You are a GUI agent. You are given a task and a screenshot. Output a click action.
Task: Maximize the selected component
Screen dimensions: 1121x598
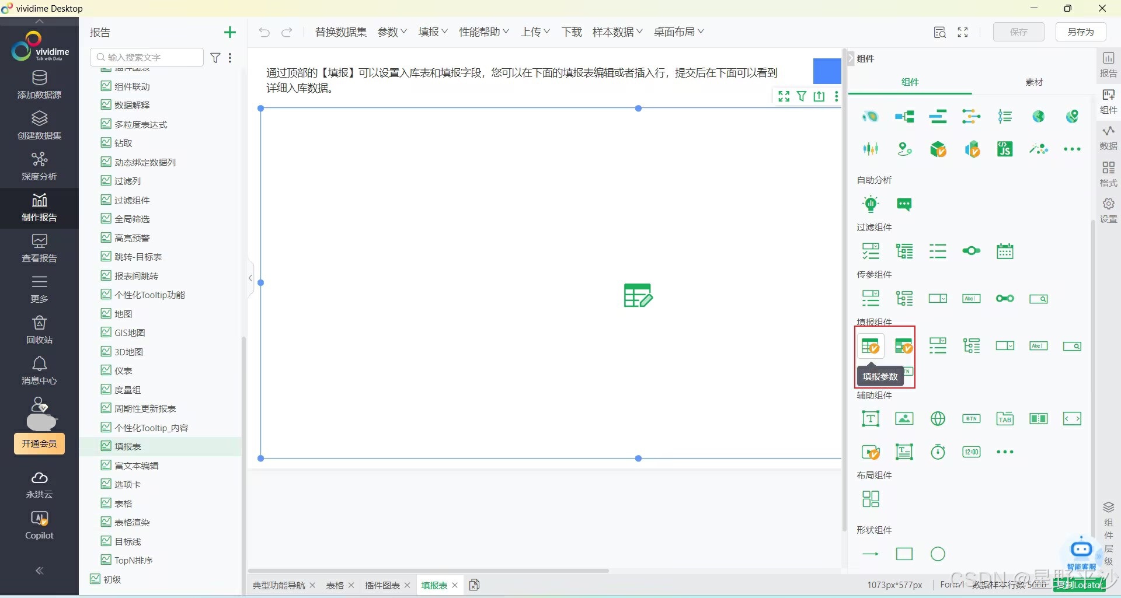784,96
